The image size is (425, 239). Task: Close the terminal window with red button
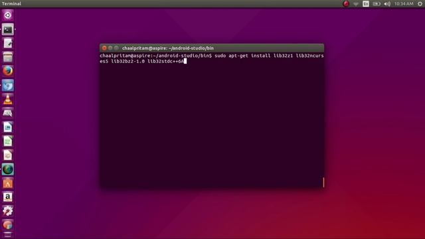[x=104, y=48]
